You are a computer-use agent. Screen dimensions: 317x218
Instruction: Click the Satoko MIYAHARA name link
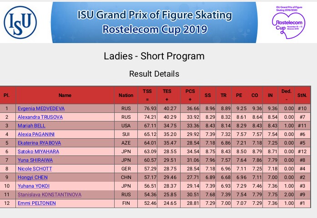(38, 151)
